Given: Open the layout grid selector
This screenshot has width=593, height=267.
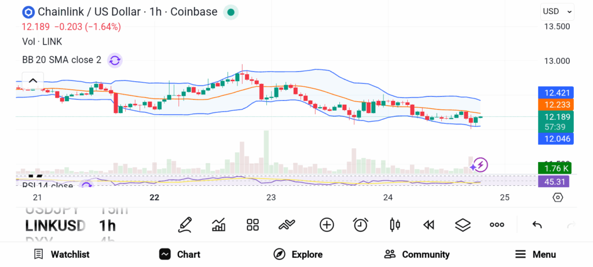Looking at the screenshot, I should pos(252,225).
